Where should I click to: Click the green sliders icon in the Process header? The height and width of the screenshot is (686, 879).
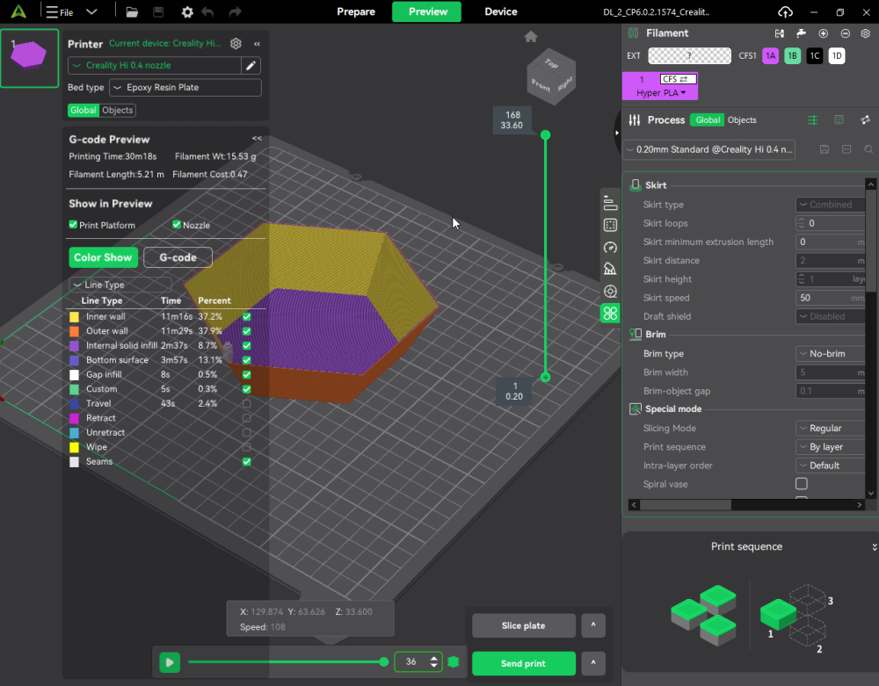click(812, 119)
